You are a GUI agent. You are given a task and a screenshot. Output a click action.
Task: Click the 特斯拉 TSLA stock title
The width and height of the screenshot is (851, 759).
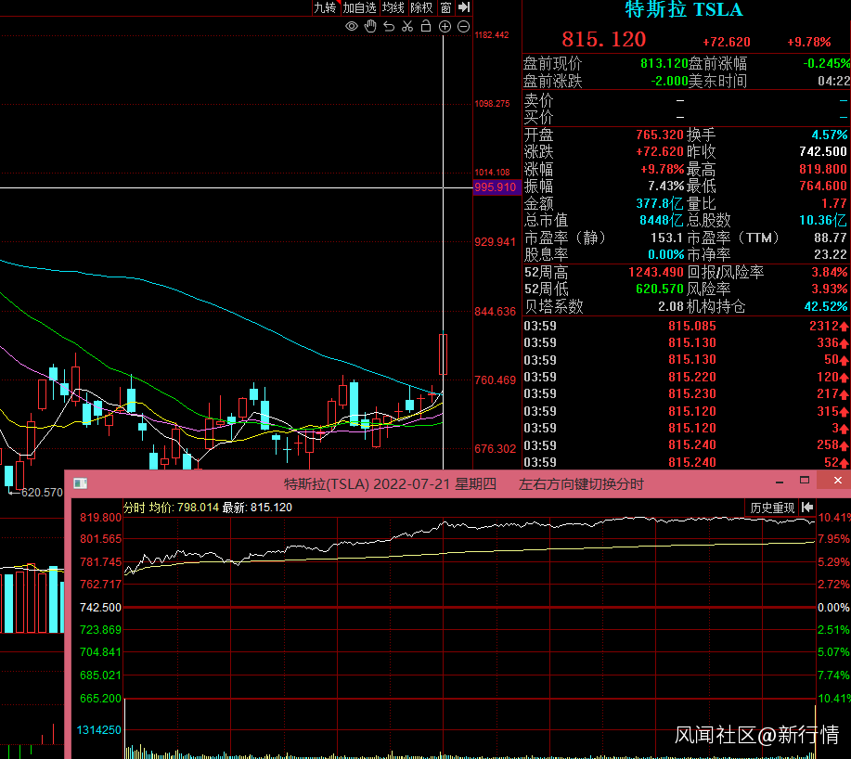point(683,9)
